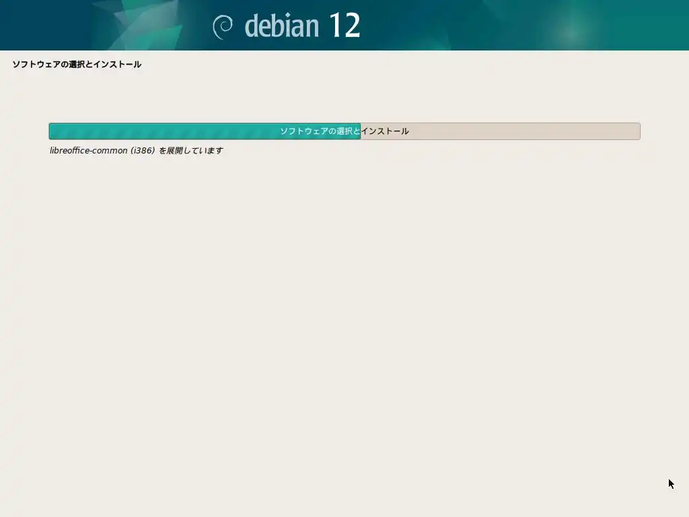
Task: Click the 'libreoffice-common (i386) を展開しています' status text
Action: coord(136,150)
